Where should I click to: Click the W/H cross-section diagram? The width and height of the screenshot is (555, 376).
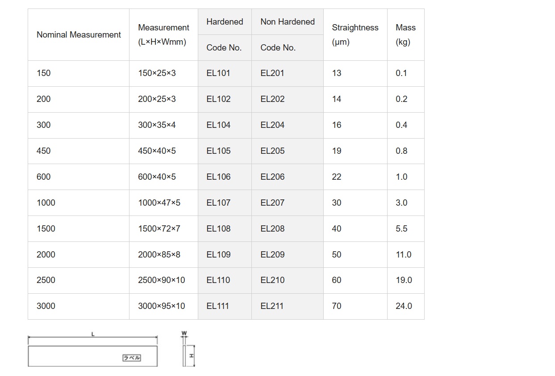click(x=186, y=354)
